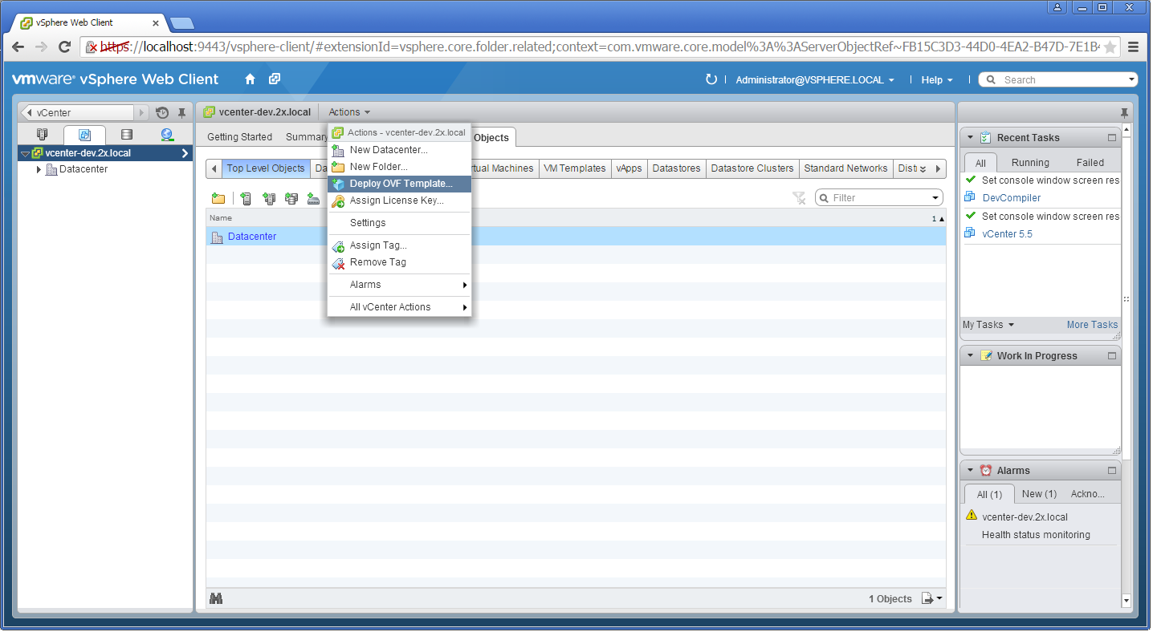Viewport: 1153px width, 632px height.
Task: Select New Folder... menu item
Action: click(x=399, y=167)
